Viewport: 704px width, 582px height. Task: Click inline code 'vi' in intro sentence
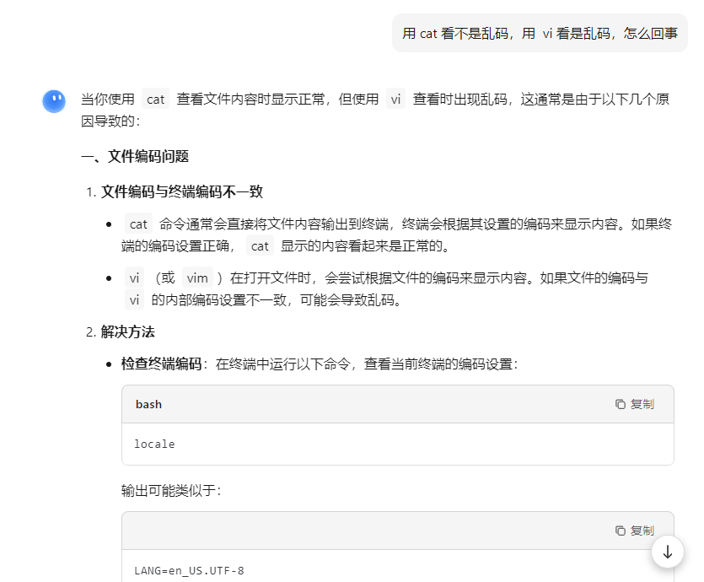[395, 100]
